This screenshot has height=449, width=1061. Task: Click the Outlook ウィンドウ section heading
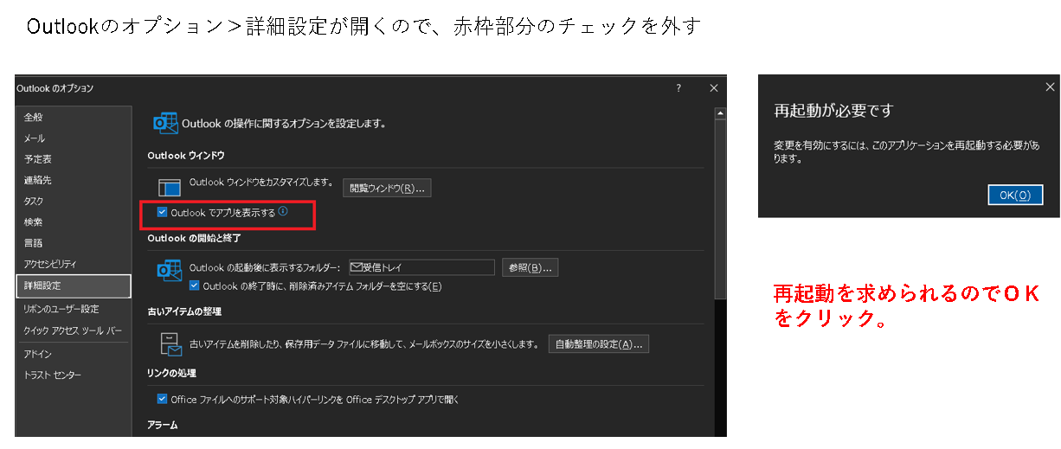[x=185, y=155]
